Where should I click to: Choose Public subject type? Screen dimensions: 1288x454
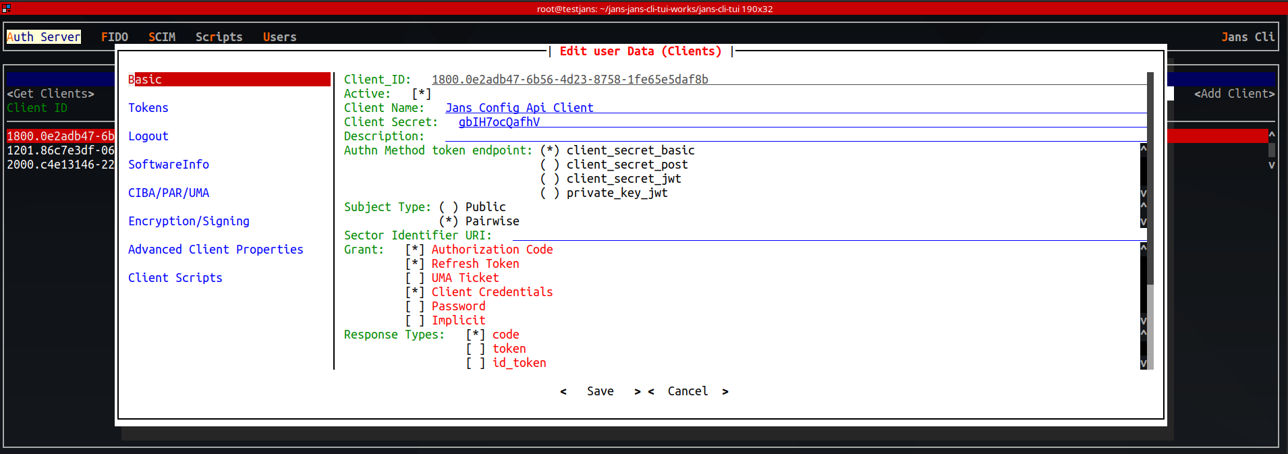pyautogui.click(x=449, y=207)
